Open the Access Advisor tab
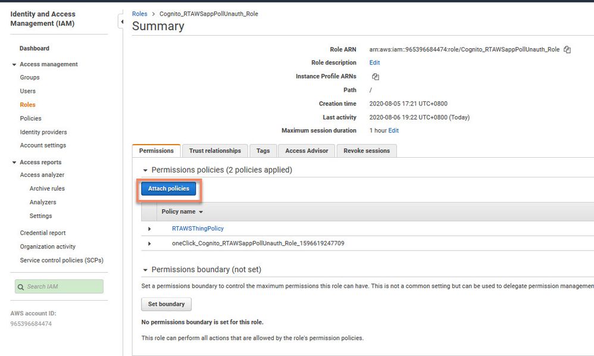Viewport: 594px width, 356px height. click(307, 151)
